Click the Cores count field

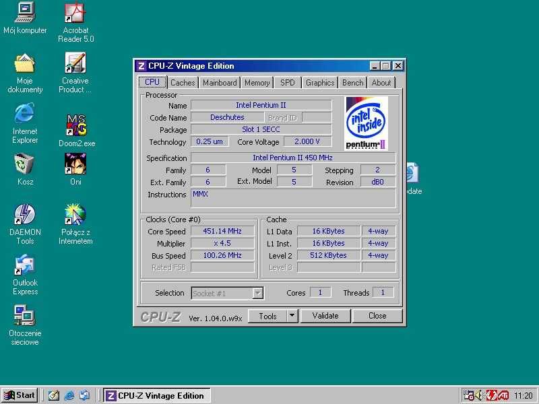coord(320,292)
